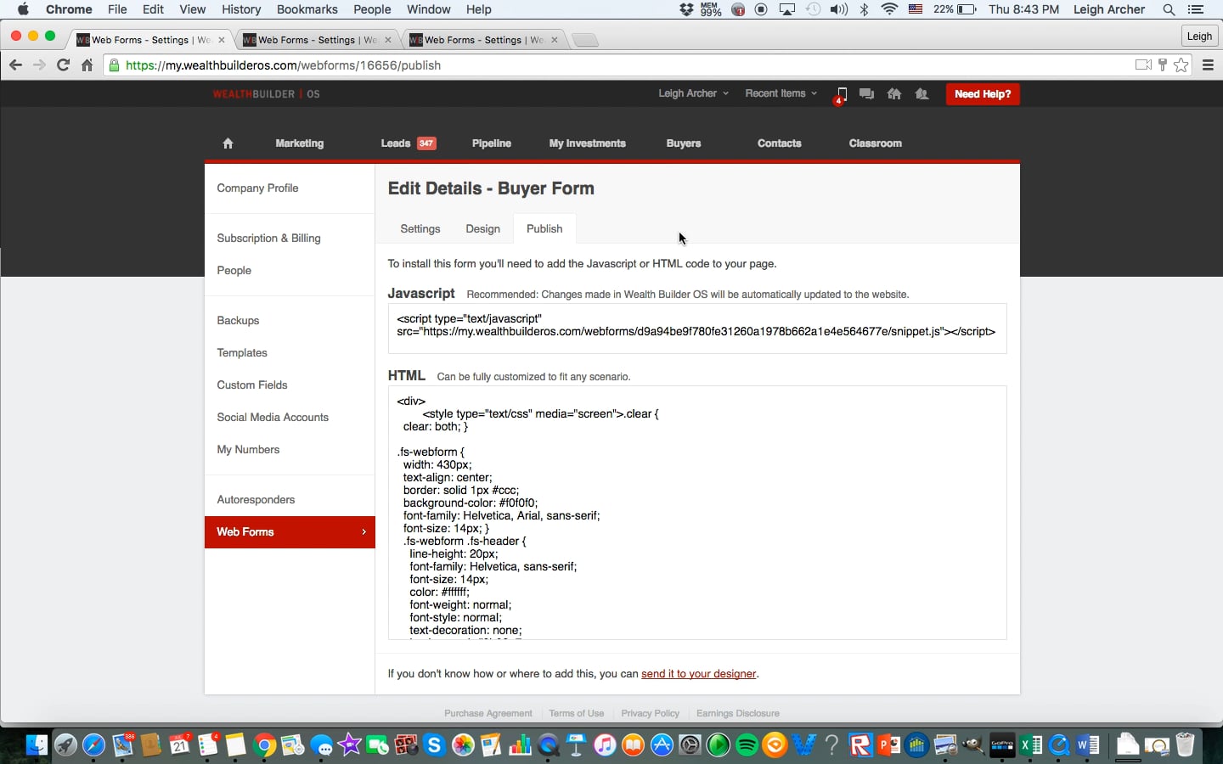Click inside the HTML code text area
The width and height of the screenshot is (1223, 764).
click(697, 513)
